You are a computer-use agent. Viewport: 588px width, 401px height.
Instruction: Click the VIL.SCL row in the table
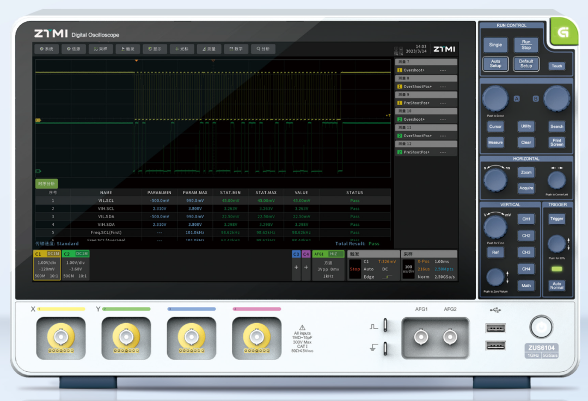(x=213, y=200)
